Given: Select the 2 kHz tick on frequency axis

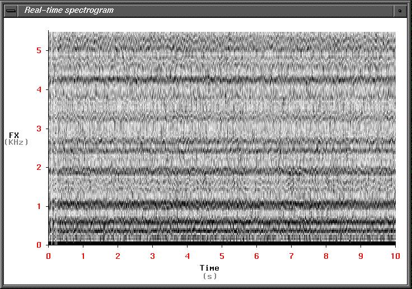Looking at the screenshot, I should [38, 167].
